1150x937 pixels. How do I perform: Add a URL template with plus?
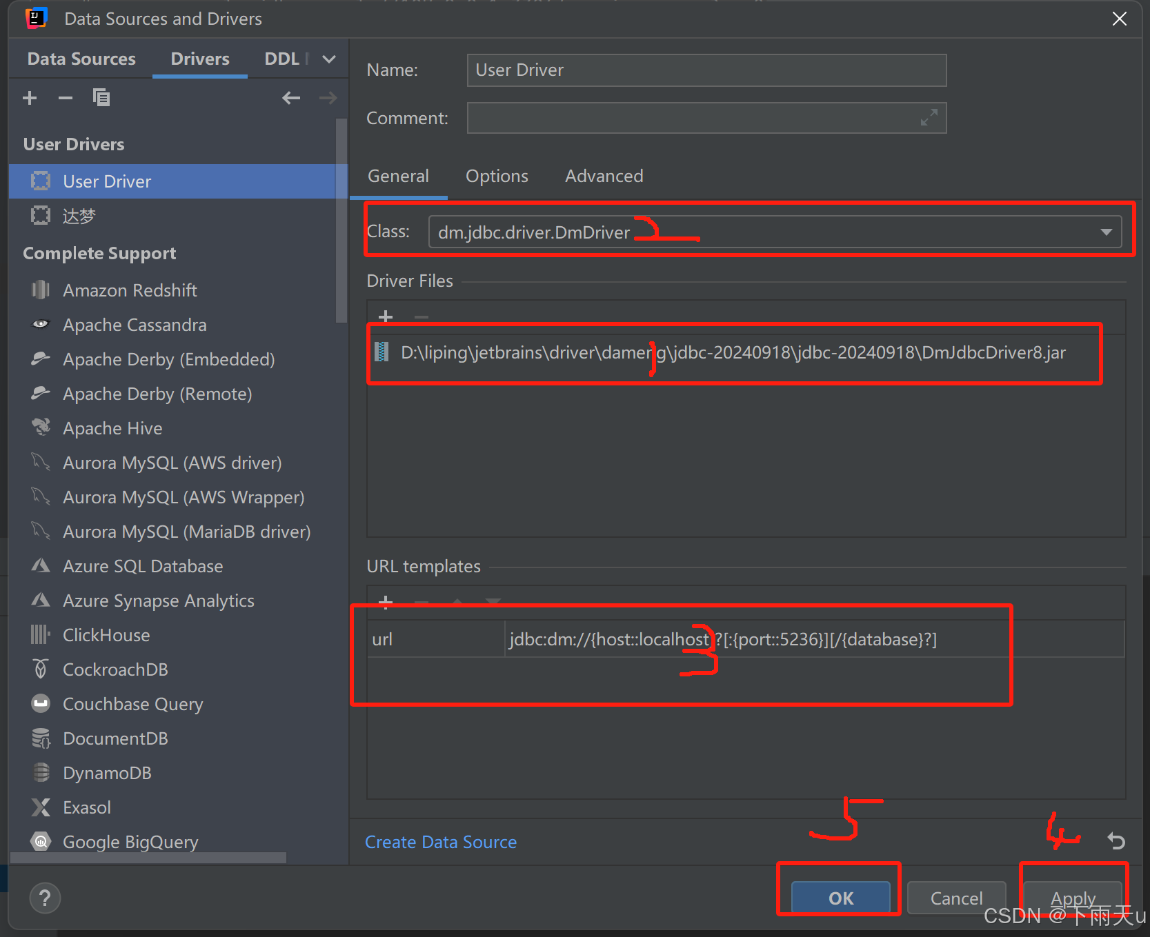[386, 602]
